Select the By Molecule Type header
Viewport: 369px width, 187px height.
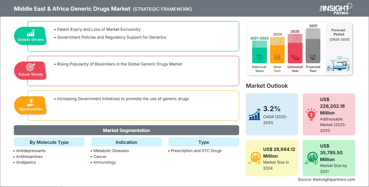(49, 142)
